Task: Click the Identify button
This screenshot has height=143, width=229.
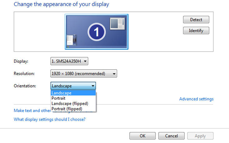Action: pyautogui.click(x=196, y=31)
